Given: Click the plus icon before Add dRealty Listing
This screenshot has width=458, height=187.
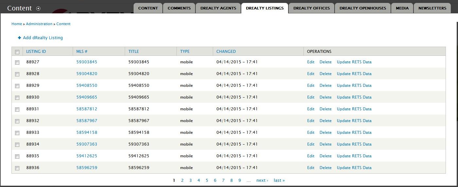Looking at the screenshot, I should tap(20, 38).
